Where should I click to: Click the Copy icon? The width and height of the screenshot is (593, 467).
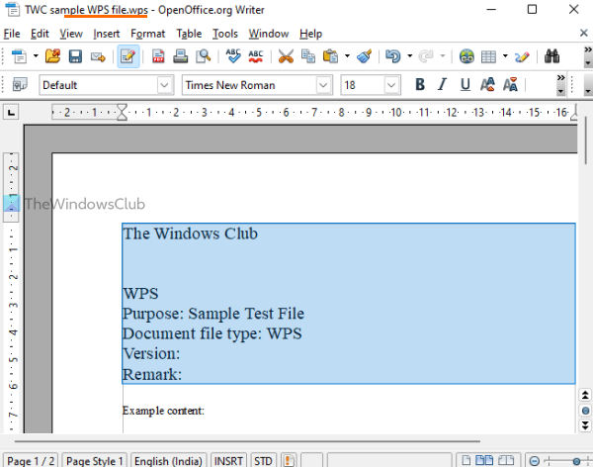tap(308, 56)
